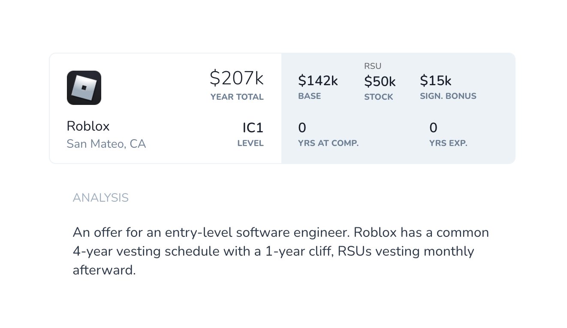Click the YRS AT COMP. label
The image size is (567, 328).
328,143
